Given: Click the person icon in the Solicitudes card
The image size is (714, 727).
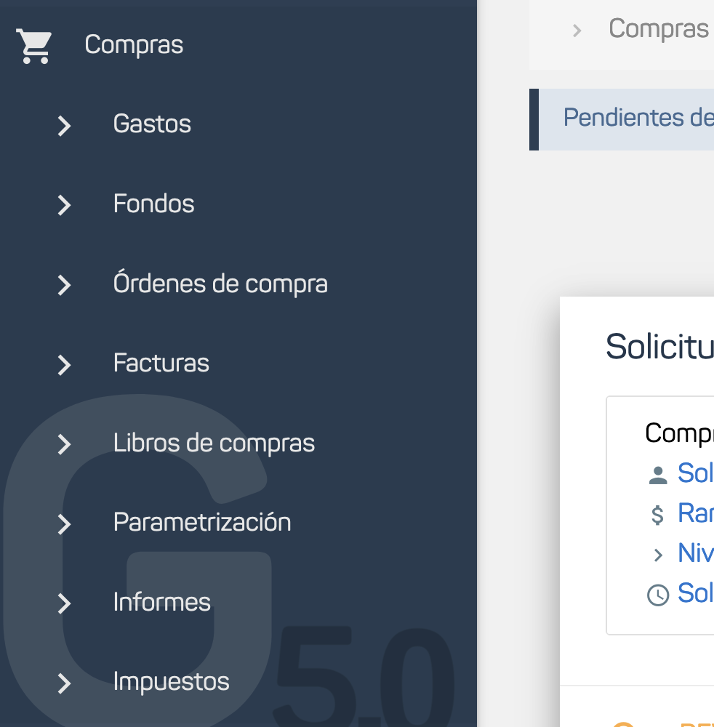Looking at the screenshot, I should [x=657, y=475].
